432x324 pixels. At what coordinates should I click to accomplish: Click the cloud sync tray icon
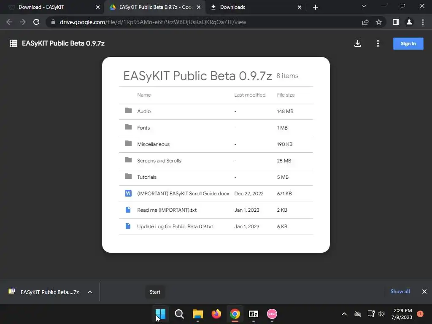pyautogui.click(x=358, y=314)
